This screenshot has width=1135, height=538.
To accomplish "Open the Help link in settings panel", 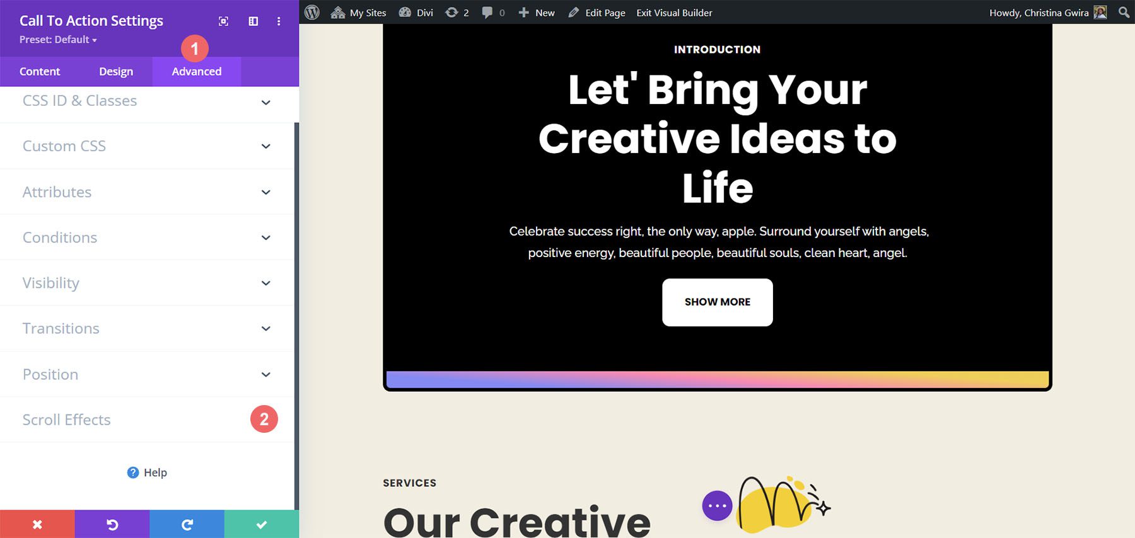I will pyautogui.click(x=148, y=472).
